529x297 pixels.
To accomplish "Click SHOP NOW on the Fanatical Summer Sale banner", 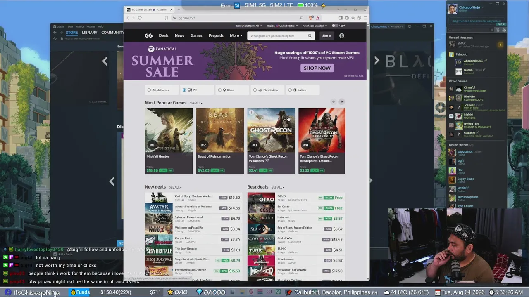I will click(x=317, y=68).
